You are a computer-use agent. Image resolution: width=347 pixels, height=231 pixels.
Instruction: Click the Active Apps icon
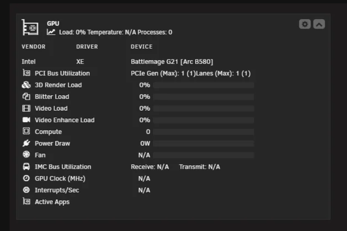[x=26, y=201]
